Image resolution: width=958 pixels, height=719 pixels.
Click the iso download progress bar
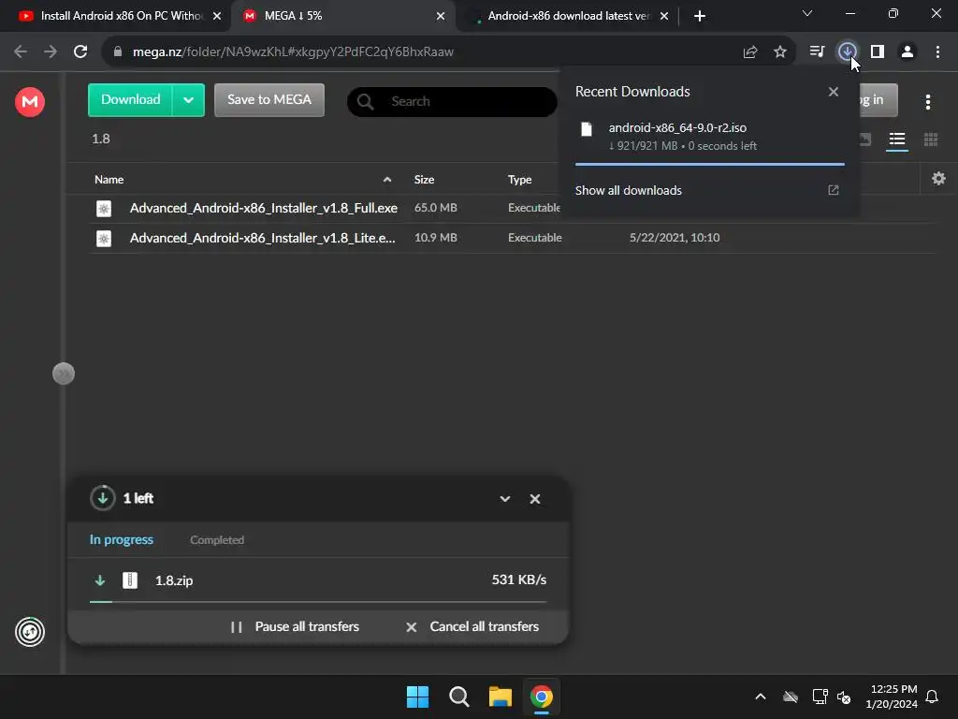pos(709,164)
